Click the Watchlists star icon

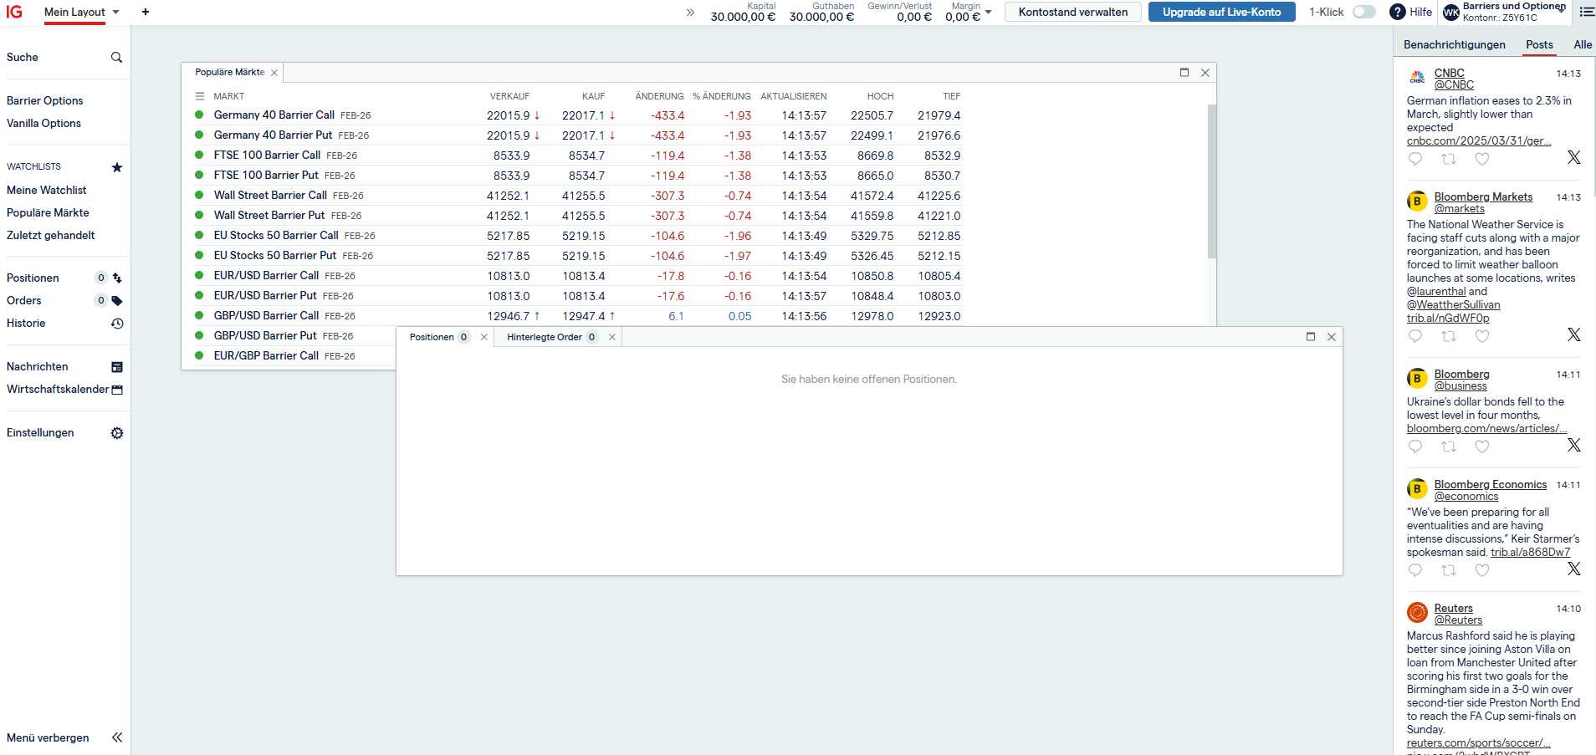click(117, 167)
